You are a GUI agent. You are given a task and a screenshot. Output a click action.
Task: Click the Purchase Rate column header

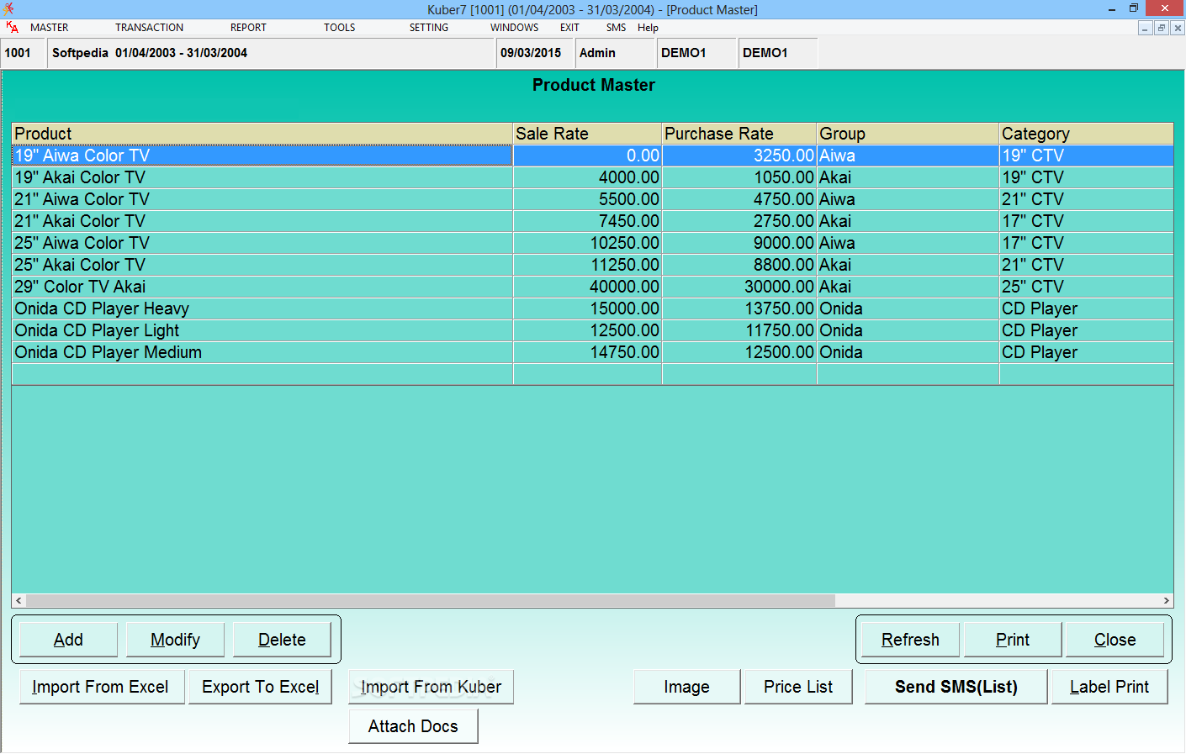(739, 134)
